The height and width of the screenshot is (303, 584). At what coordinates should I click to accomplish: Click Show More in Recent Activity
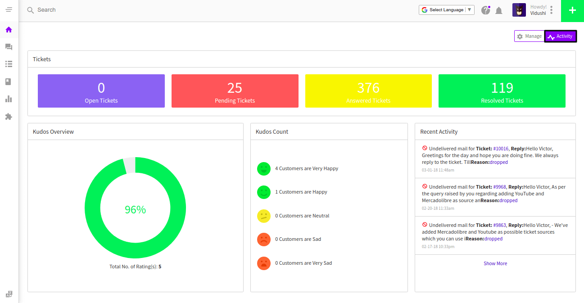[495, 263]
